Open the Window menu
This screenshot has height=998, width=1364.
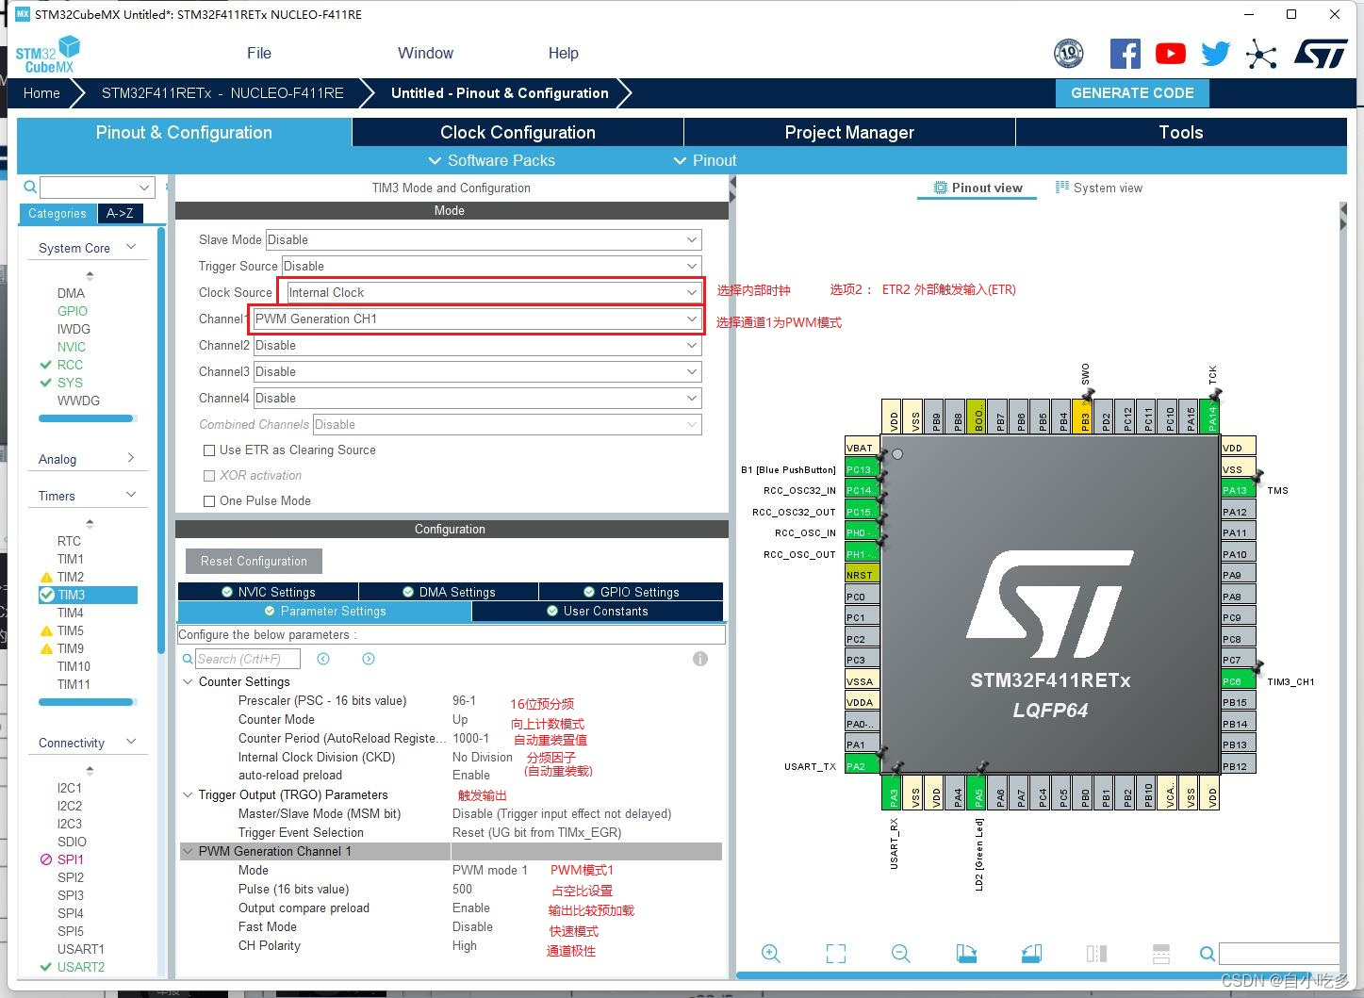pos(425,53)
